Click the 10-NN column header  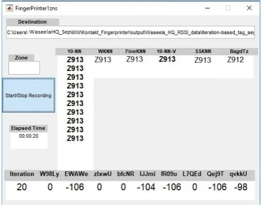pos(74,52)
